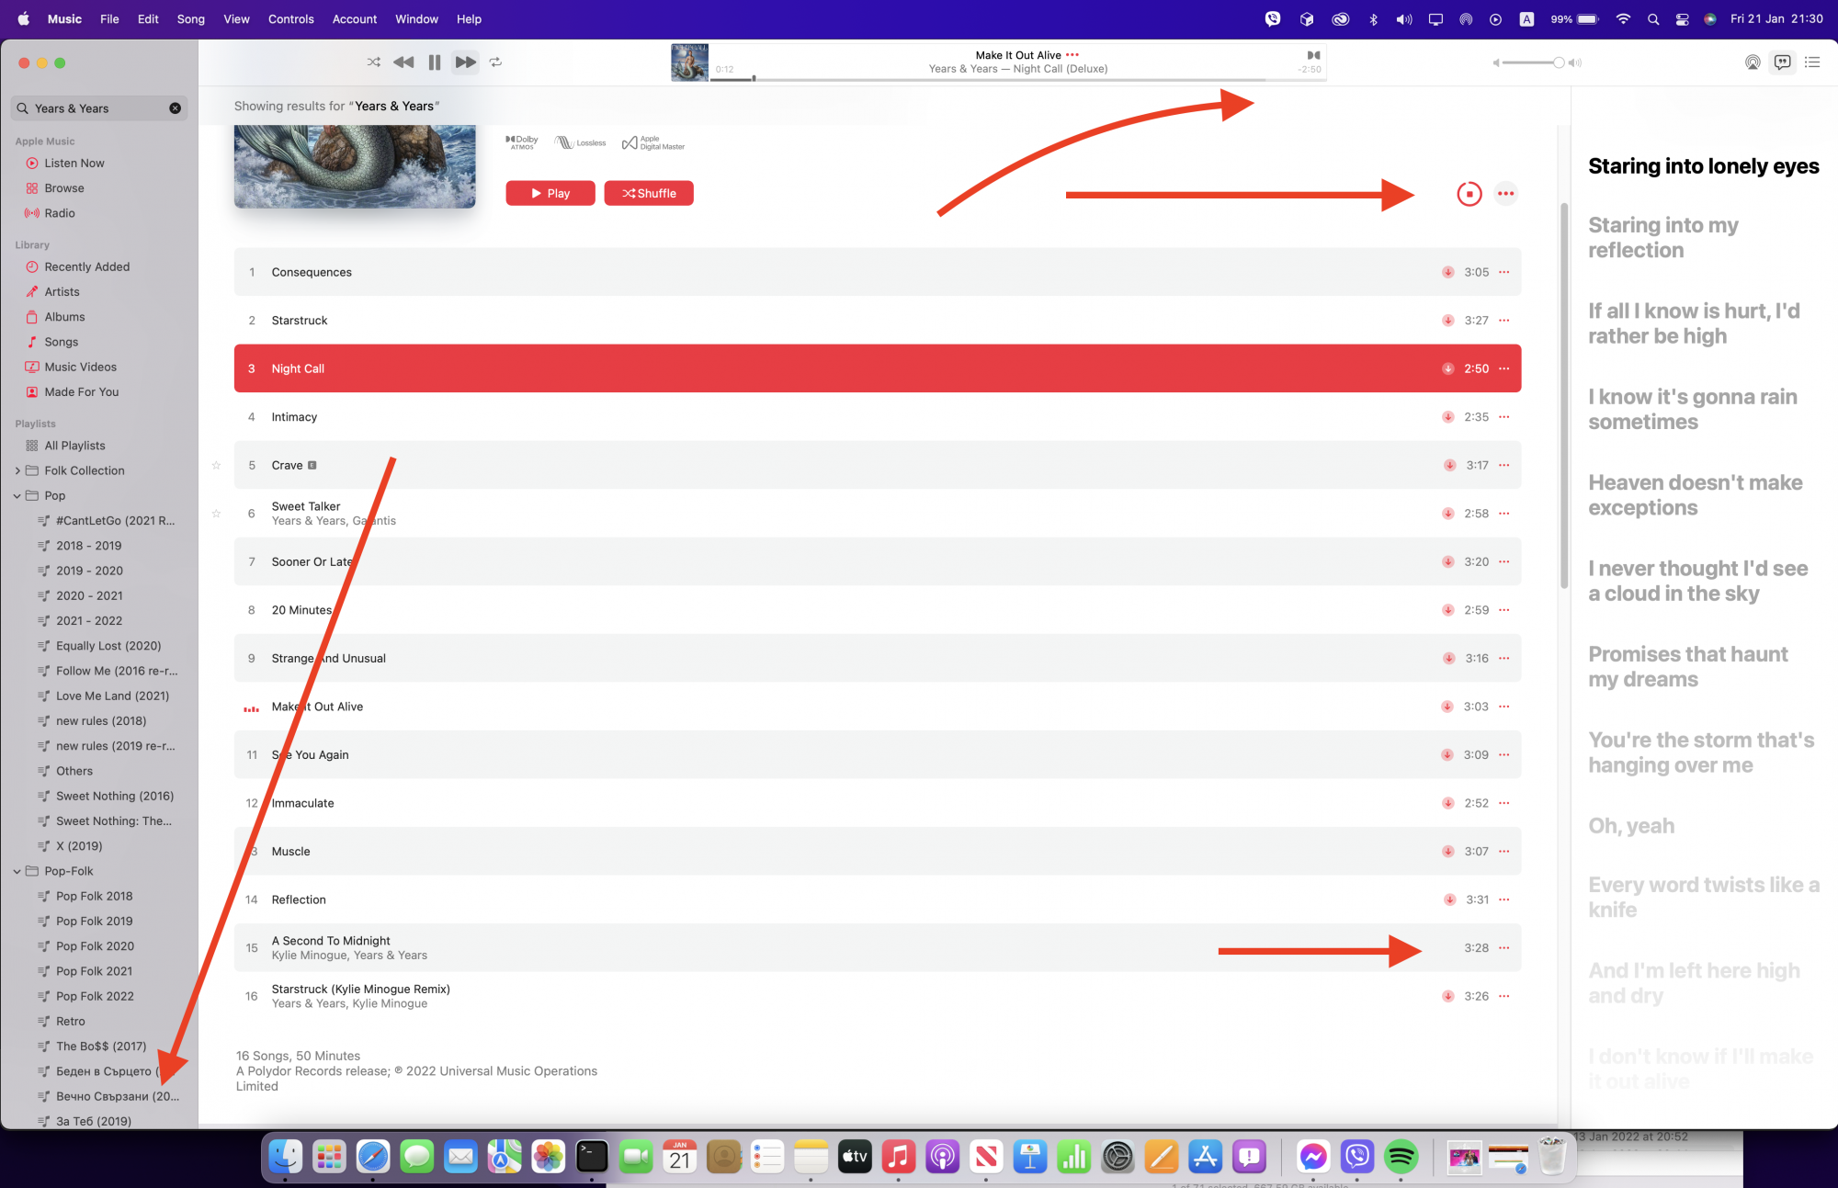
Task: Toggle shuffle in the playback controls
Action: coord(373,62)
